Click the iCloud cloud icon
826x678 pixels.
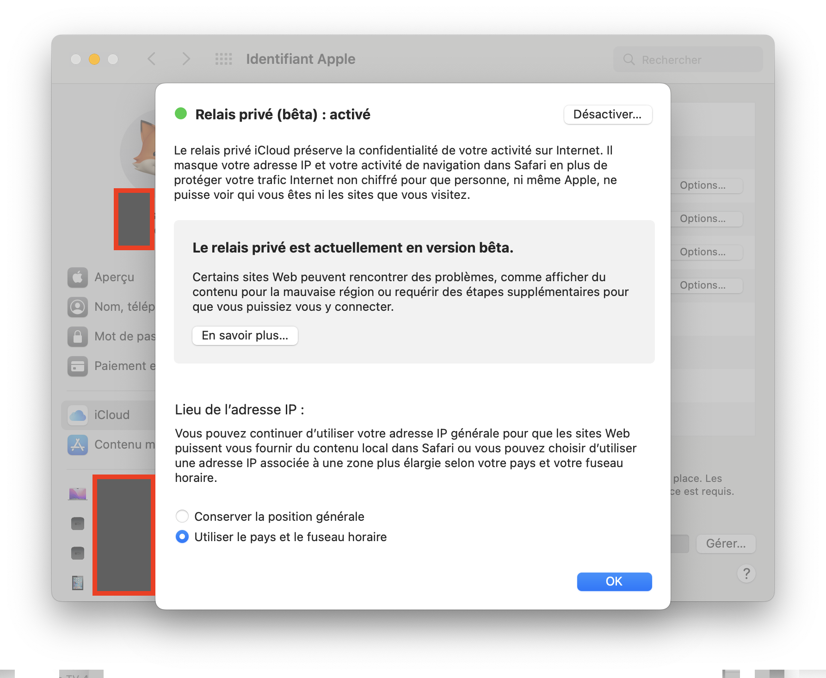(x=78, y=415)
